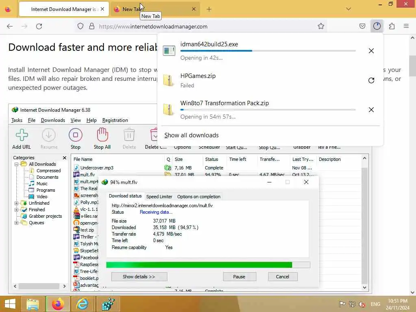Cancel the mult.flv download
The width and height of the screenshot is (416, 312).
(x=283, y=276)
